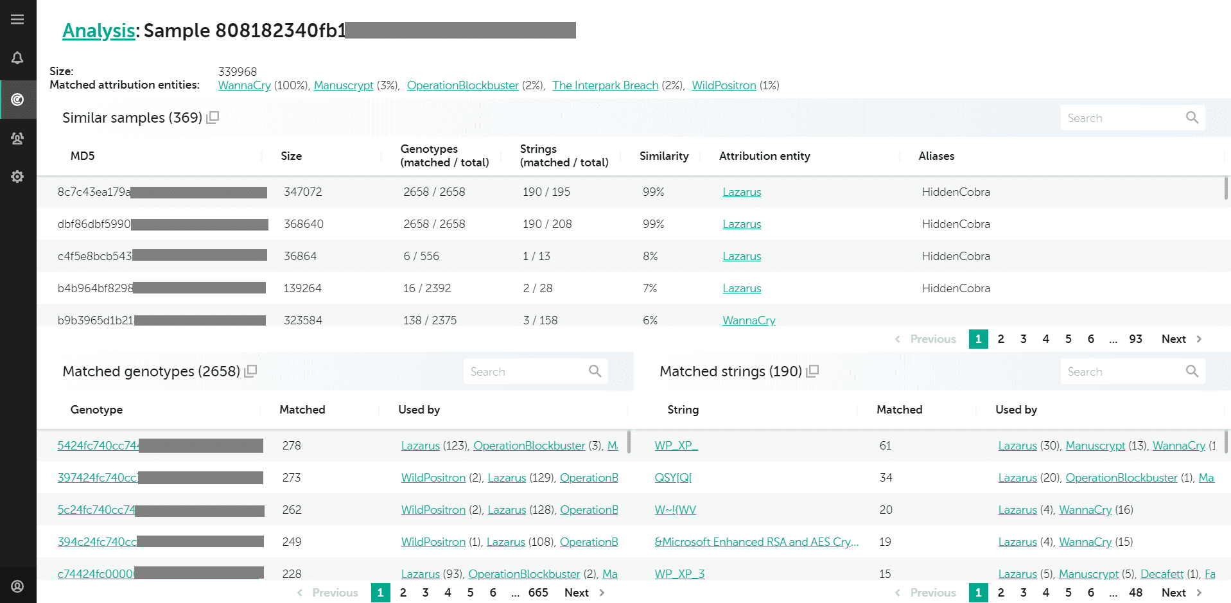Image resolution: width=1231 pixels, height=603 pixels.
Task: Open Manuscrypt matched attribution entity link
Action: pos(344,85)
